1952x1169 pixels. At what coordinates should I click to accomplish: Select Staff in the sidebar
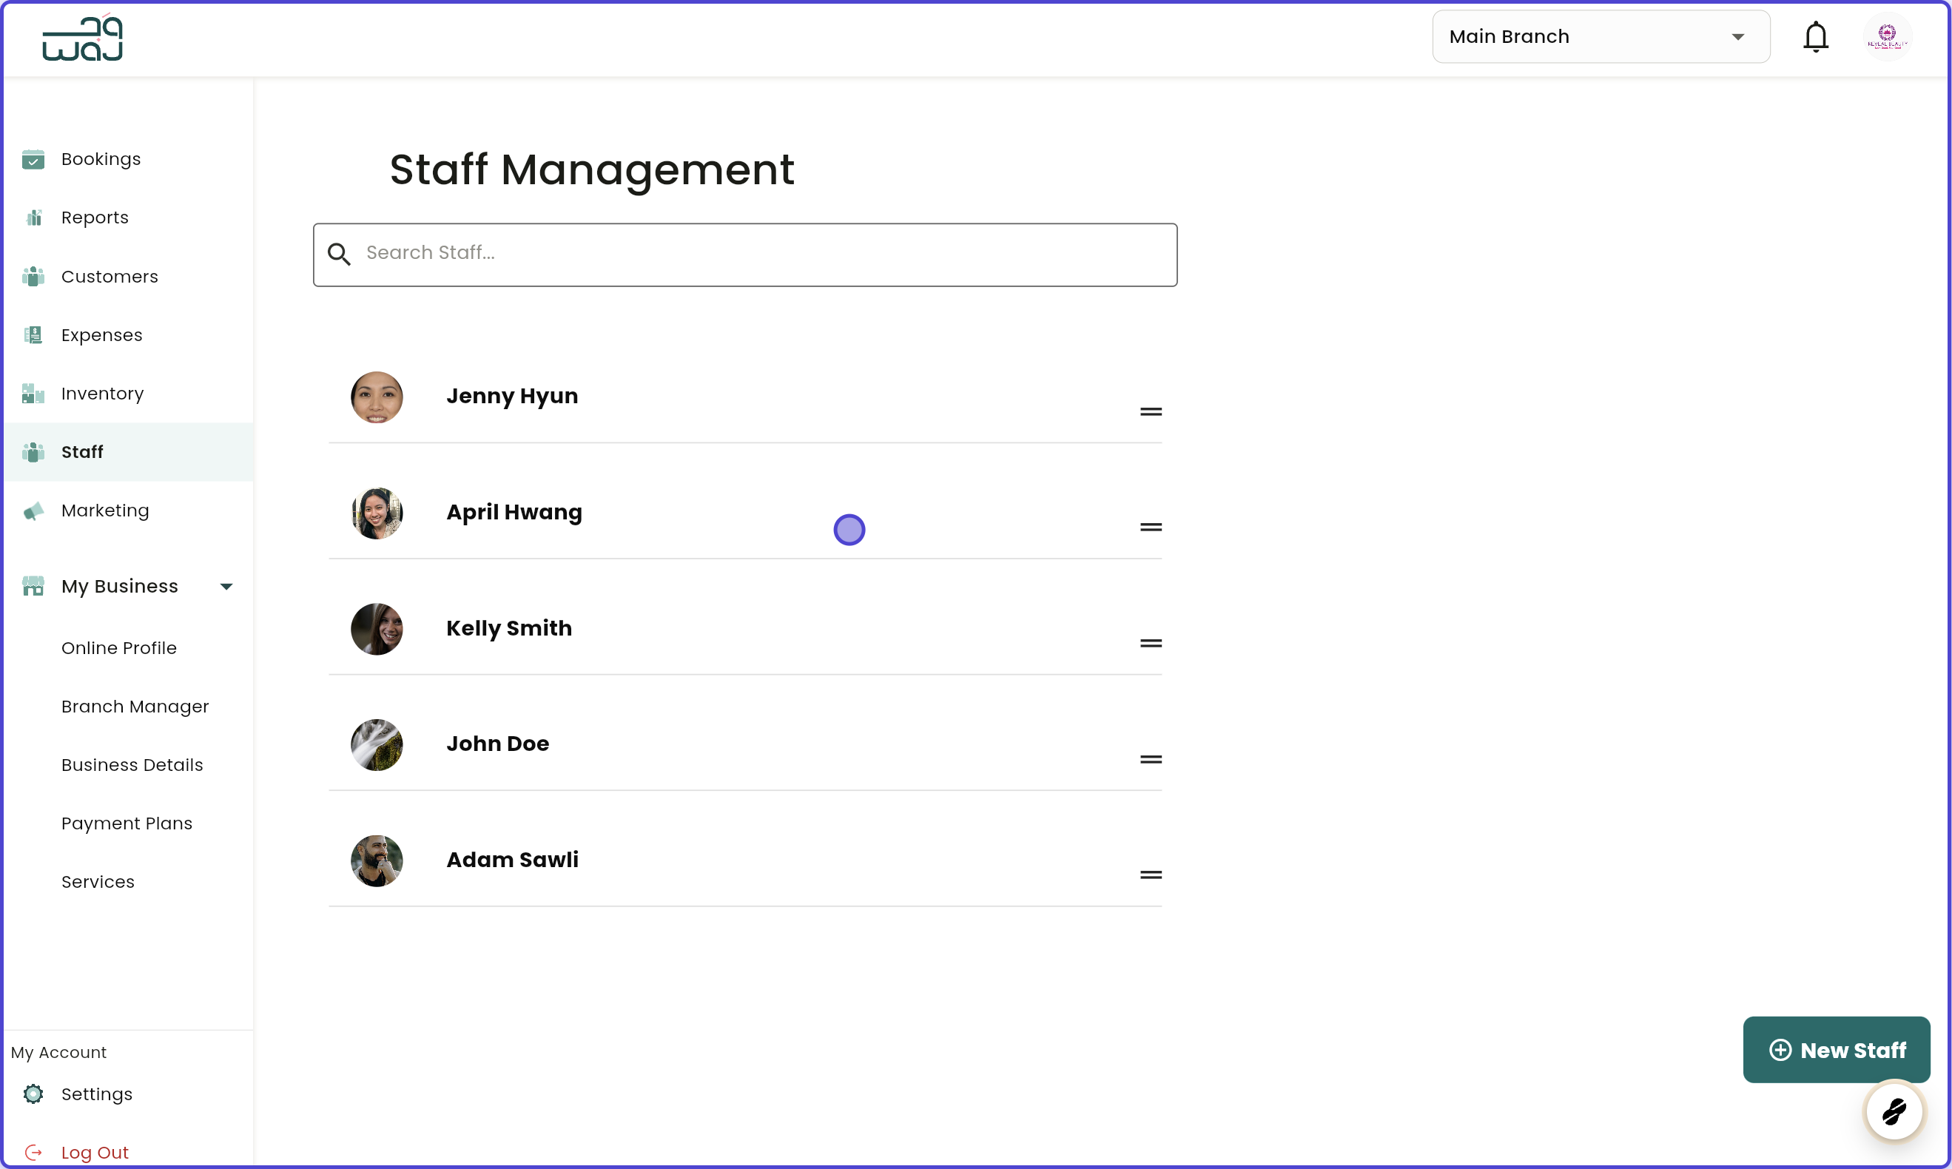(83, 451)
